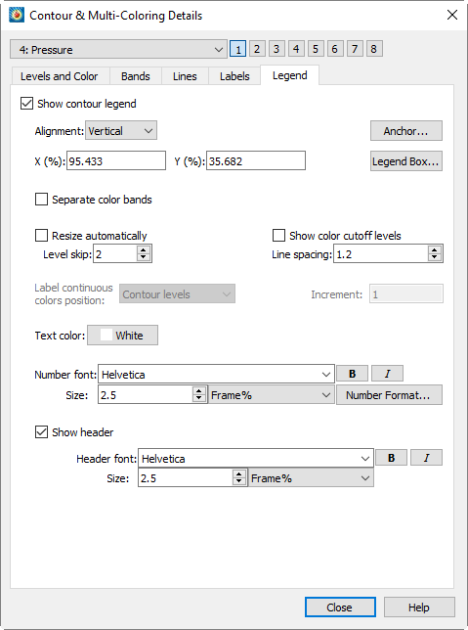Toggle italic for Number font

coord(387,374)
